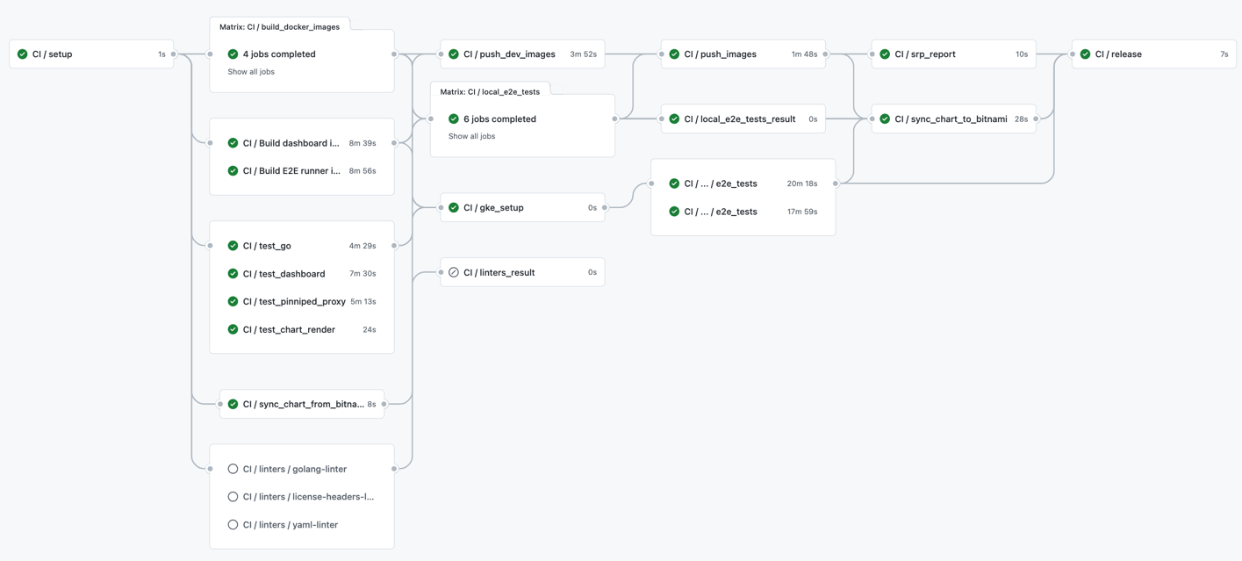Click the skipped status icon on CI / linters_result
Viewport: 1242px width, 561px height.
pyautogui.click(x=451, y=272)
